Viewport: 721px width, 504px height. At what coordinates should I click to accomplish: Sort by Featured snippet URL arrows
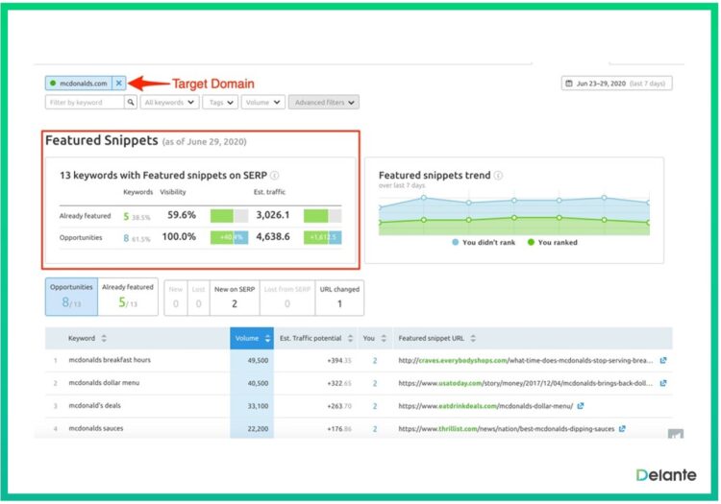point(473,338)
